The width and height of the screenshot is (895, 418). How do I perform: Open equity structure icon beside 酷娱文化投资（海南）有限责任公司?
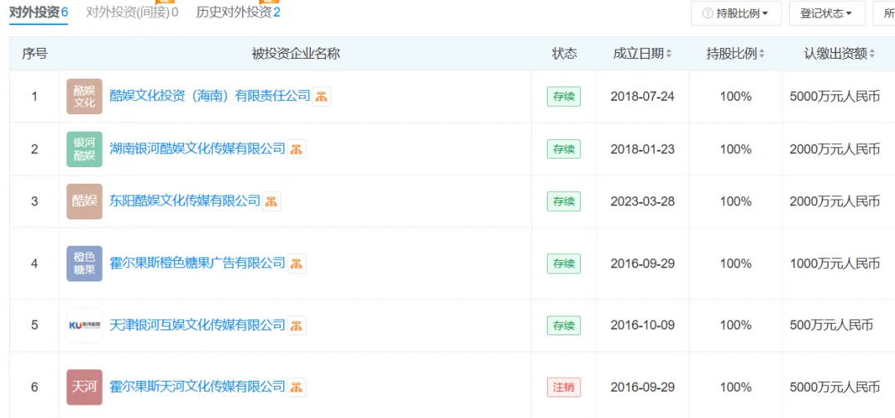coord(322,96)
